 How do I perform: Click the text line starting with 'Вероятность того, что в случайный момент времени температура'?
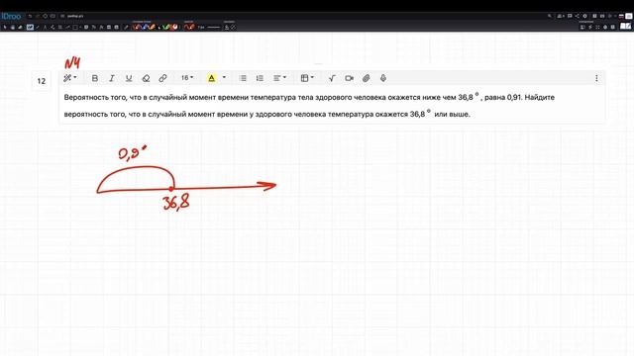pos(309,97)
